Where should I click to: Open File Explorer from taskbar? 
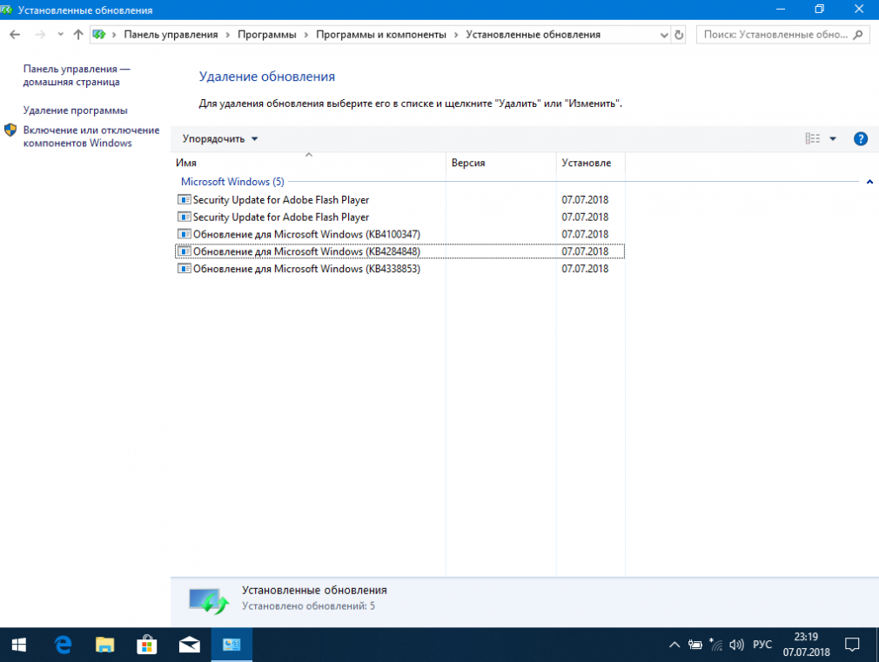point(104,645)
